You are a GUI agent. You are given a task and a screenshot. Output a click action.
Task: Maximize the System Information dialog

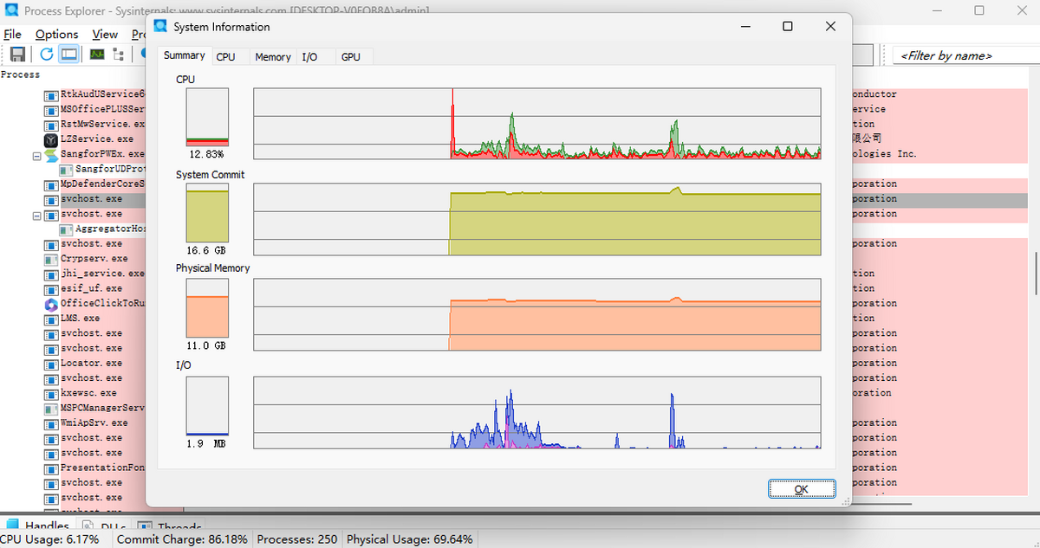(x=788, y=26)
